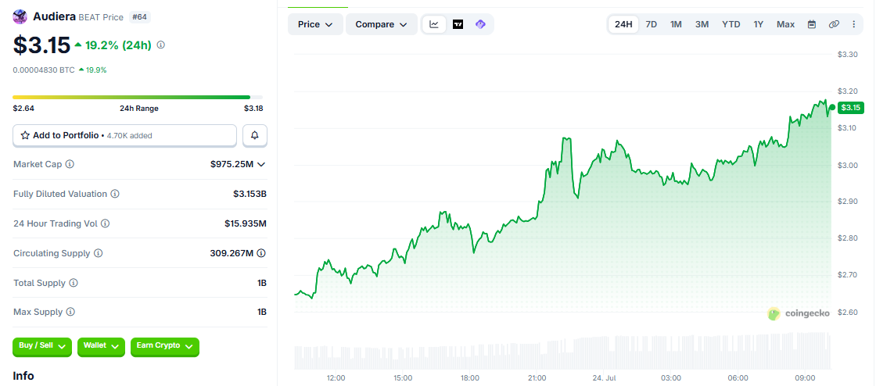Image resolution: width=876 pixels, height=386 pixels.
Task: Open the Compare dropdown
Action: [382, 24]
